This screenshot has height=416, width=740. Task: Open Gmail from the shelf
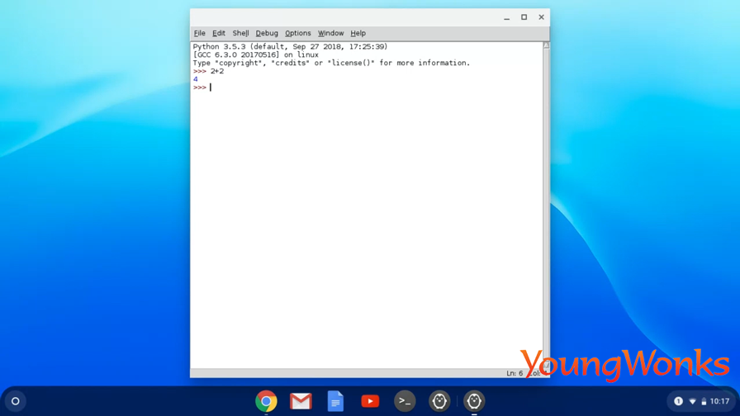301,401
